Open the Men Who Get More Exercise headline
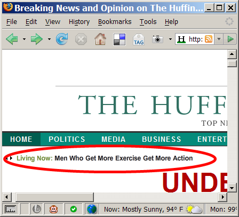 tap(124, 158)
